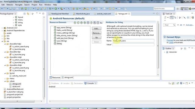Click the Remove... button
This screenshot has height=109, width=195.
(x=97, y=33)
